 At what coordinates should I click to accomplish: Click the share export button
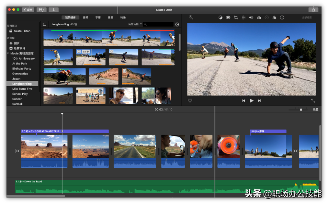[313, 10]
